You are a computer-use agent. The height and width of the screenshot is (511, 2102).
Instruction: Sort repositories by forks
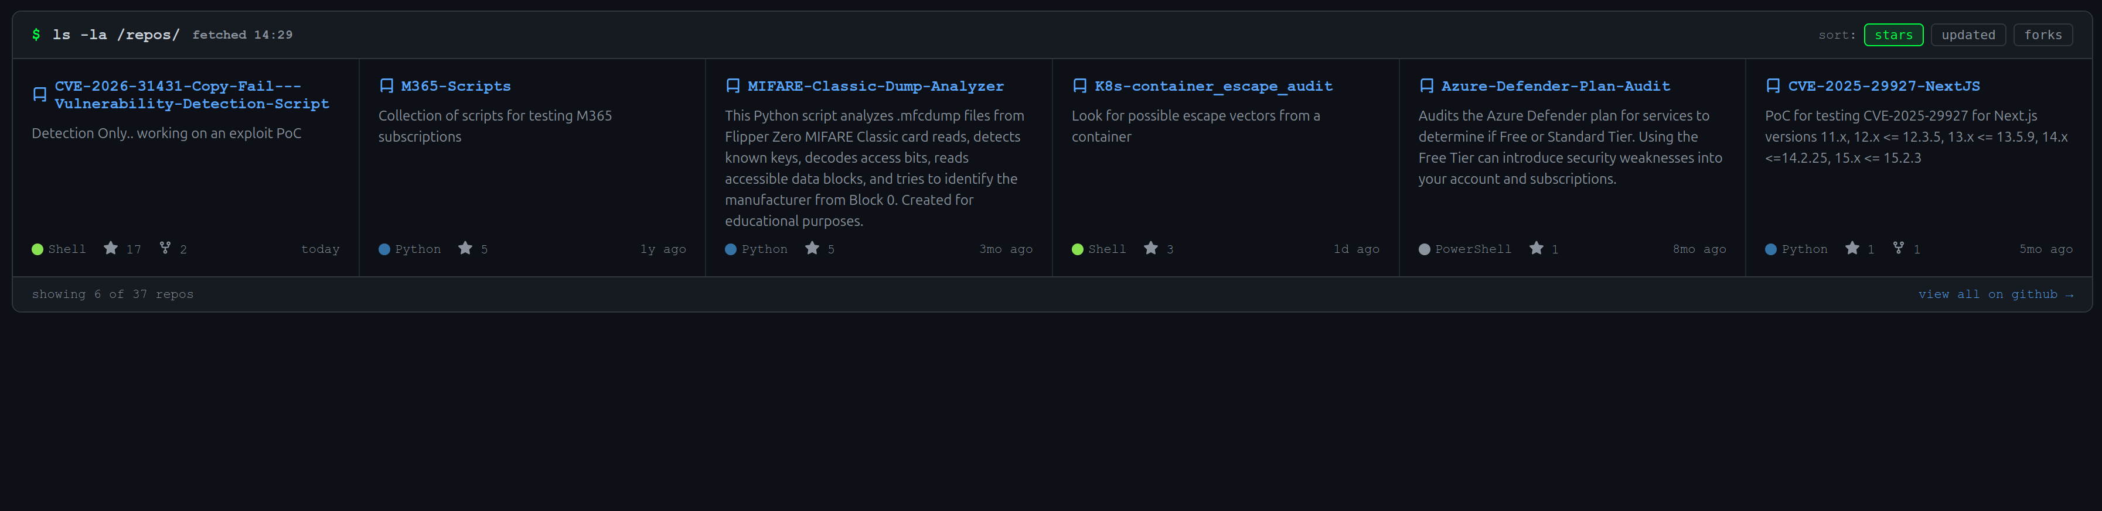[2042, 35]
